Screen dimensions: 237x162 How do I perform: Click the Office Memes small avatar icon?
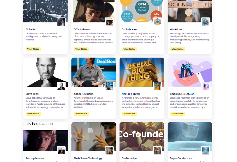pyautogui.click(x=109, y=22)
